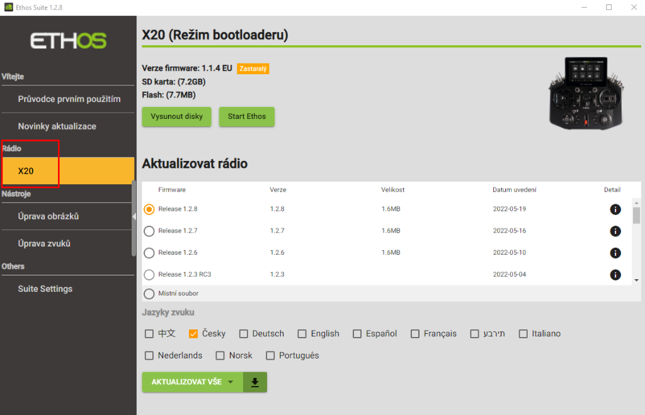645x415 pixels.
Task: Click the ETHOS logo in sidebar
Action: coord(68,41)
